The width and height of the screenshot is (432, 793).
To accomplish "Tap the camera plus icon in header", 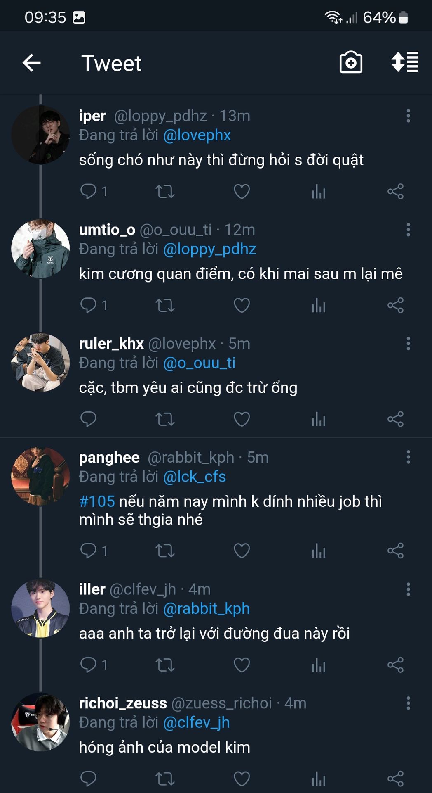I will click(351, 63).
